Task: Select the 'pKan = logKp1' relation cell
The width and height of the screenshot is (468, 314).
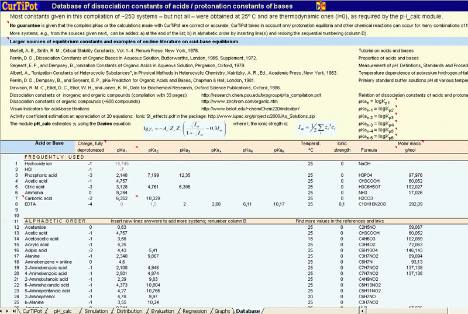Action: click(x=374, y=102)
